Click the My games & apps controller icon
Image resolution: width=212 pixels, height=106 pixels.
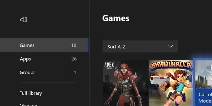point(23,20)
